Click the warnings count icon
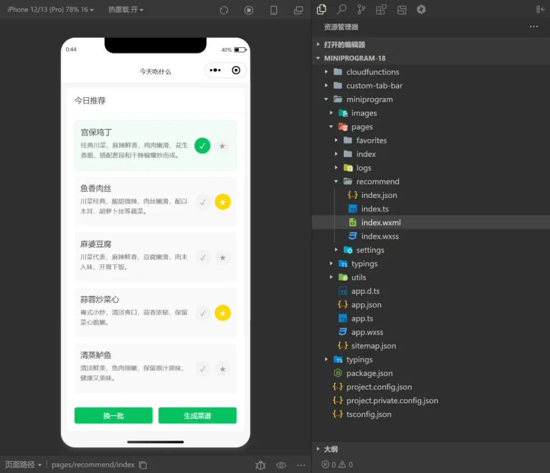550x473 pixels. [x=342, y=464]
